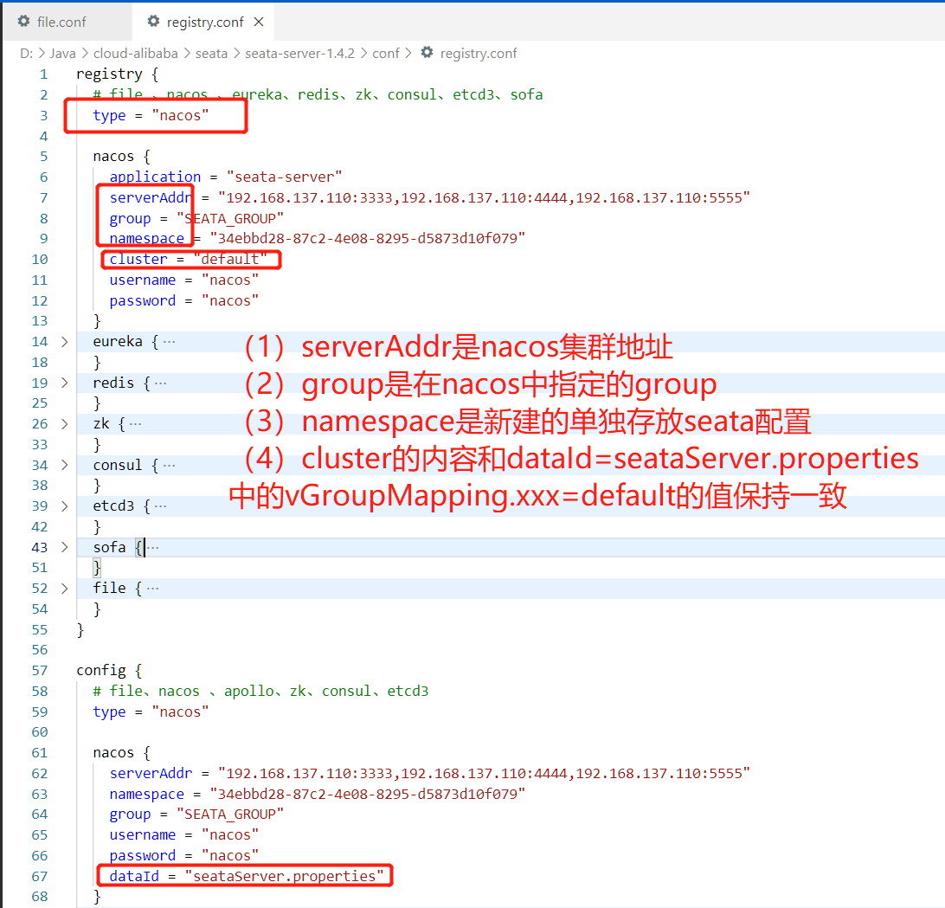Close the registry.conf tab
The height and width of the screenshot is (908, 945).
[259, 22]
